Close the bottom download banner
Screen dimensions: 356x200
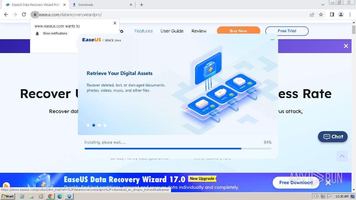328,182
